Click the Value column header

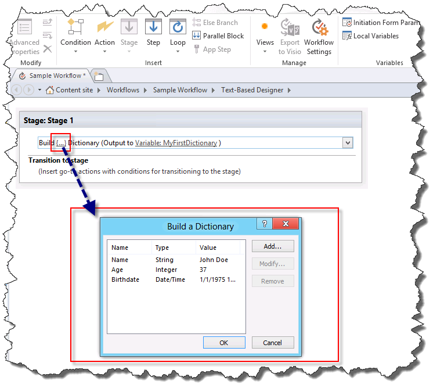click(218, 247)
